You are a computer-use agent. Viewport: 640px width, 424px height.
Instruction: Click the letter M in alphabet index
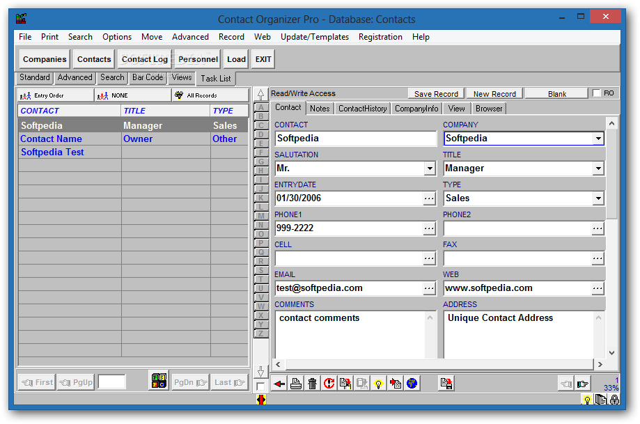tap(261, 216)
